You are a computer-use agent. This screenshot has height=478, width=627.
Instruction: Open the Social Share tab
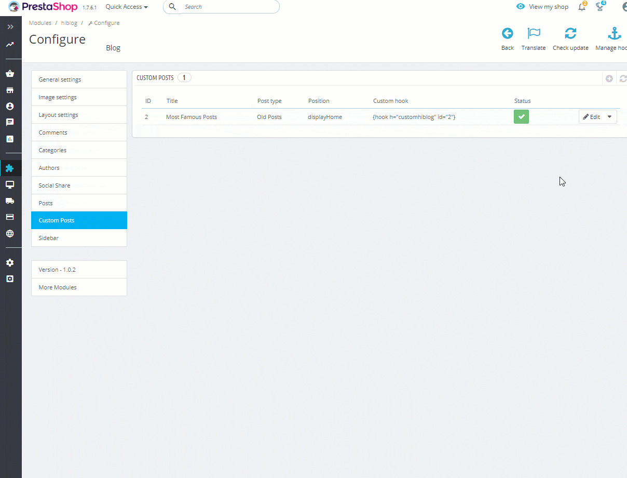(79, 185)
